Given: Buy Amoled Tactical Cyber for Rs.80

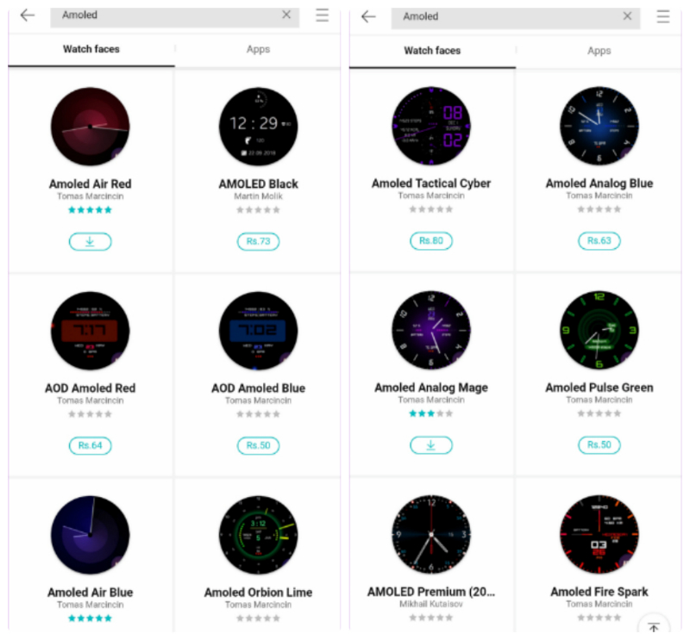Looking at the screenshot, I should coord(431,241).
